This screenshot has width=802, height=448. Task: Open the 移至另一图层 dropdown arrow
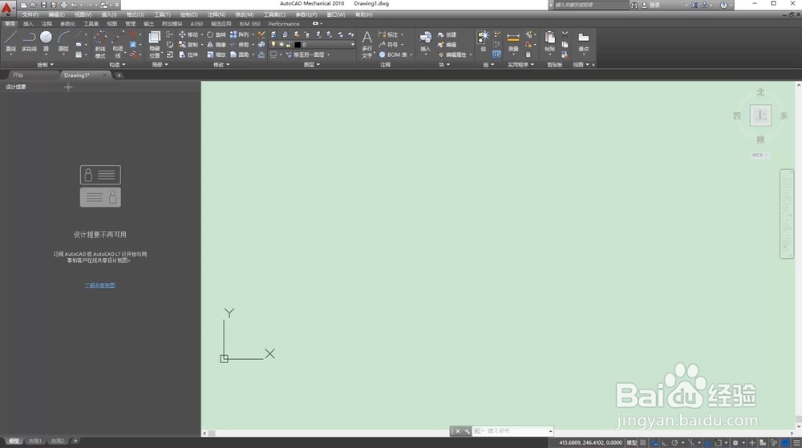(x=328, y=54)
